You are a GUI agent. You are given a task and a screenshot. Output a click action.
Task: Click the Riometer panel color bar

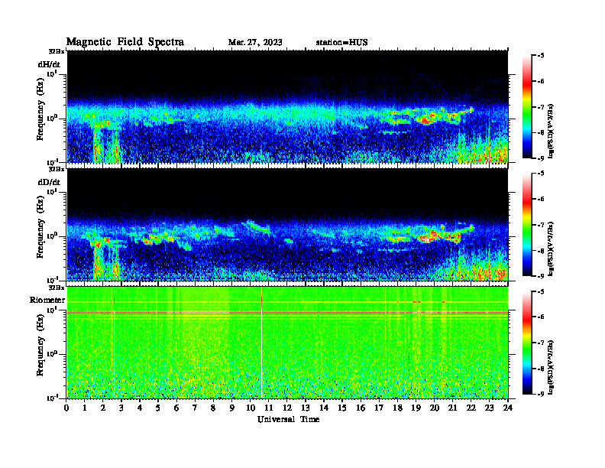pyautogui.click(x=527, y=343)
